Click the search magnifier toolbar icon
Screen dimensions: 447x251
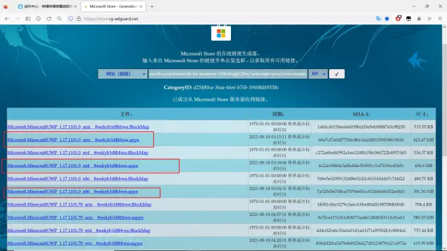click(x=60, y=18)
